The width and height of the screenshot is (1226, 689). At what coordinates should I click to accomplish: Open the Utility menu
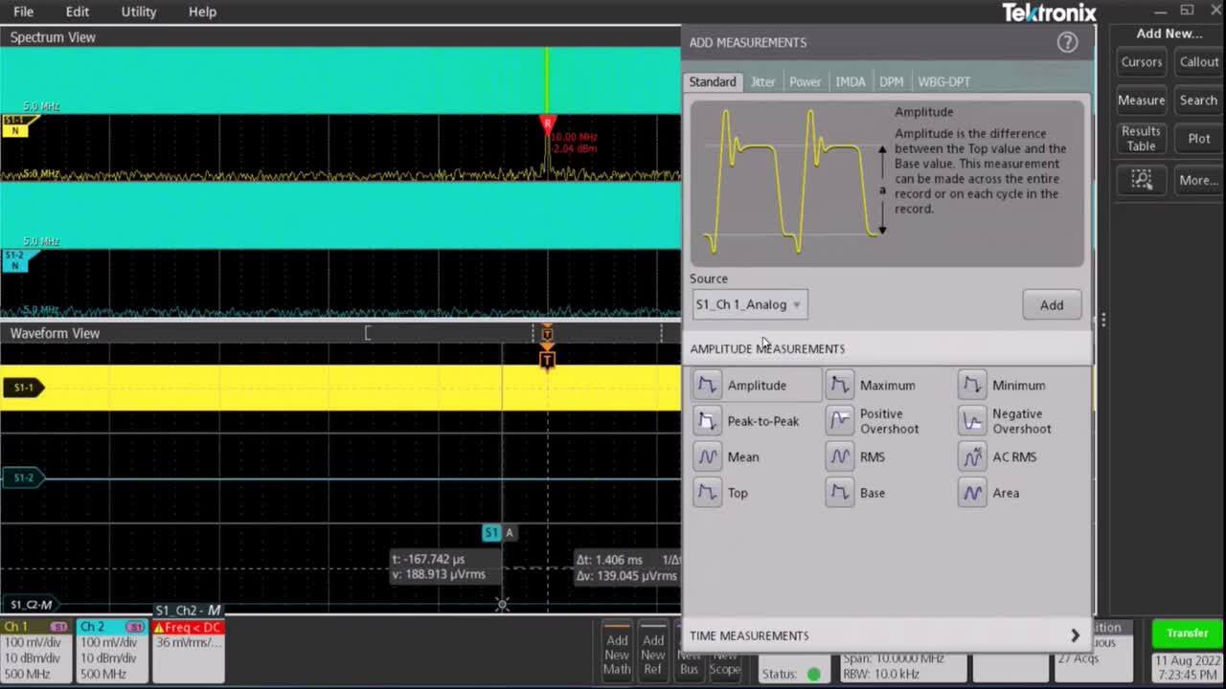[138, 11]
